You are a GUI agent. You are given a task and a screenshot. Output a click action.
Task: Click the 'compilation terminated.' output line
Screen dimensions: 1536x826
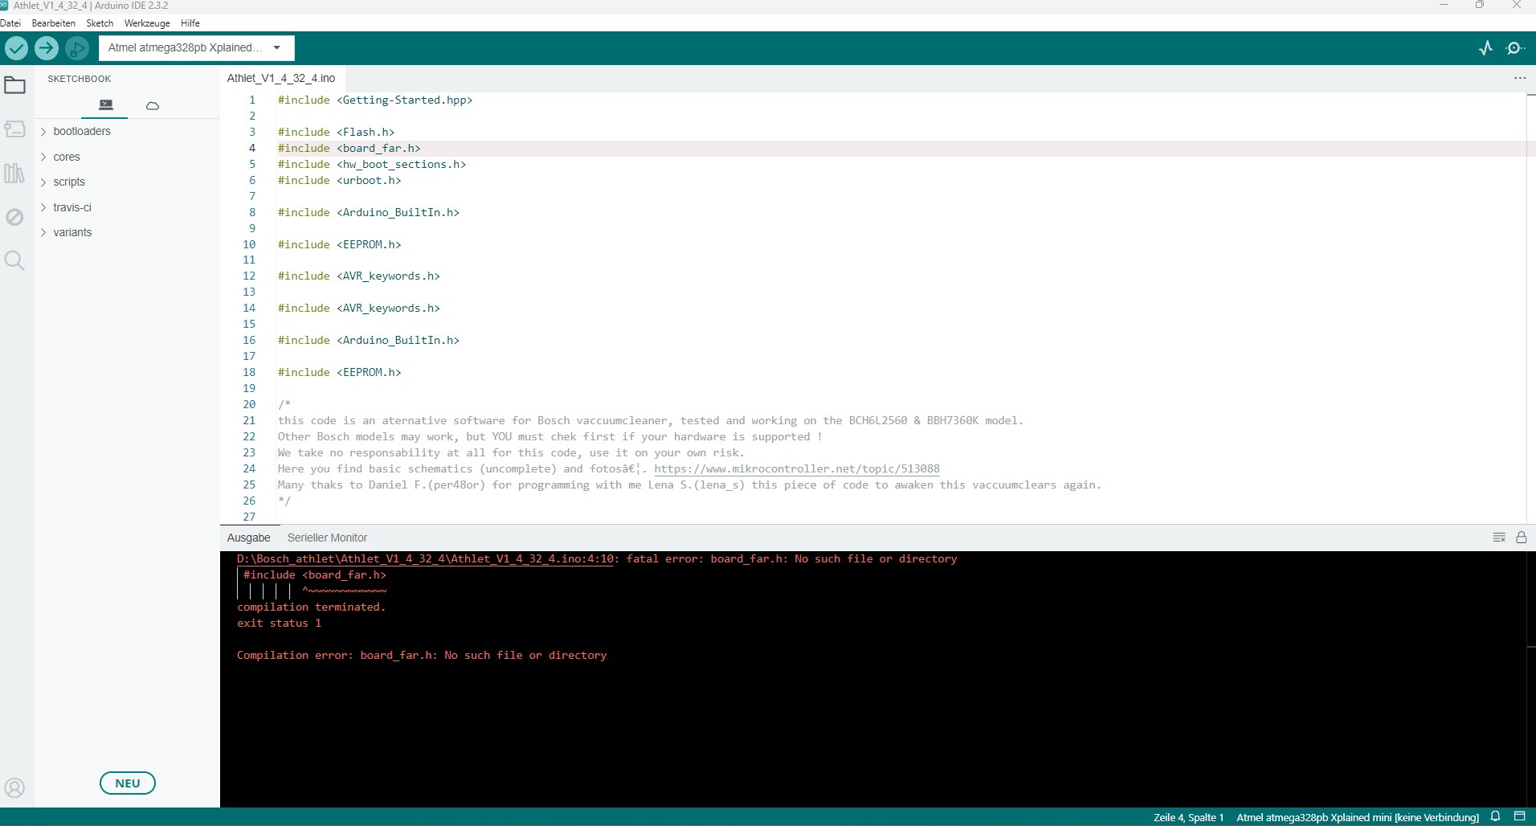coord(311,607)
